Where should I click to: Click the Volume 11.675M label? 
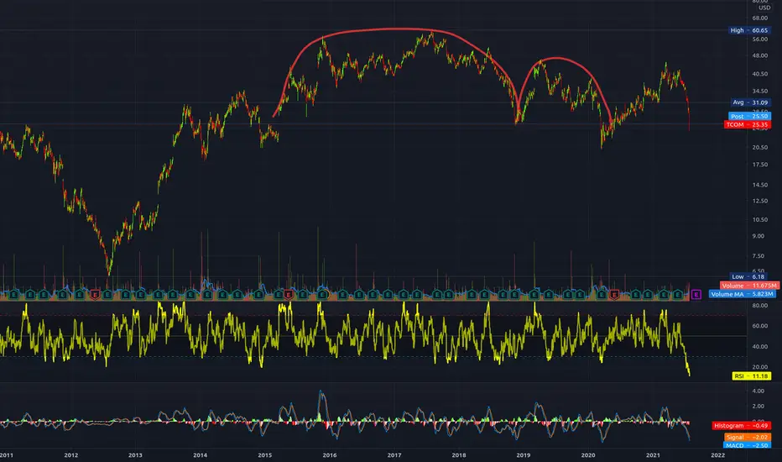[x=749, y=286]
